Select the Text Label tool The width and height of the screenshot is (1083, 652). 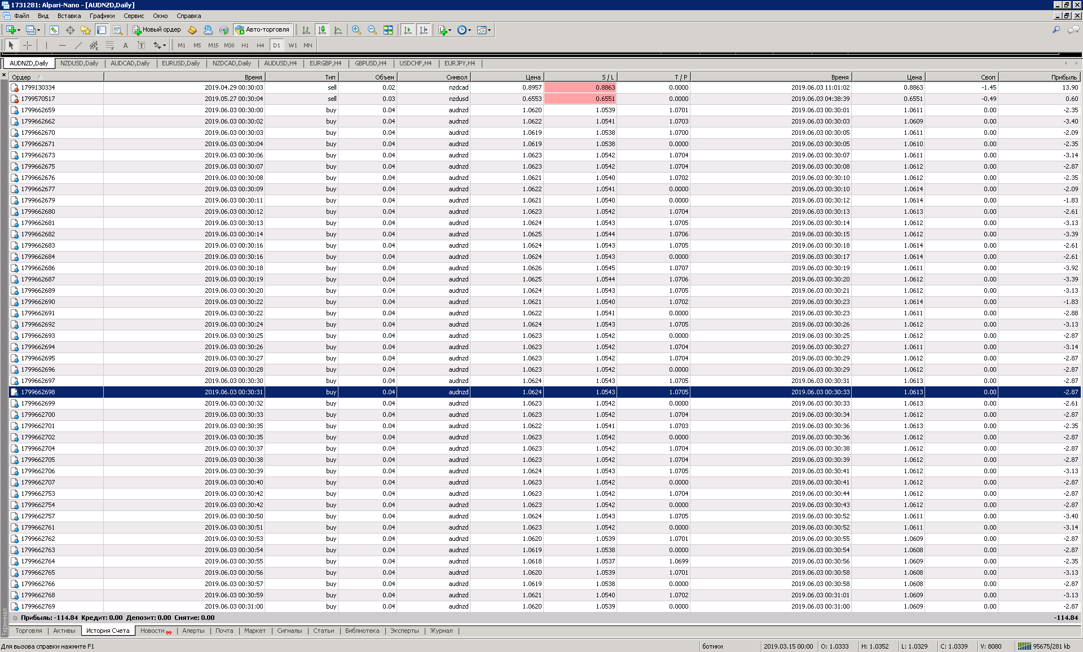click(x=141, y=45)
